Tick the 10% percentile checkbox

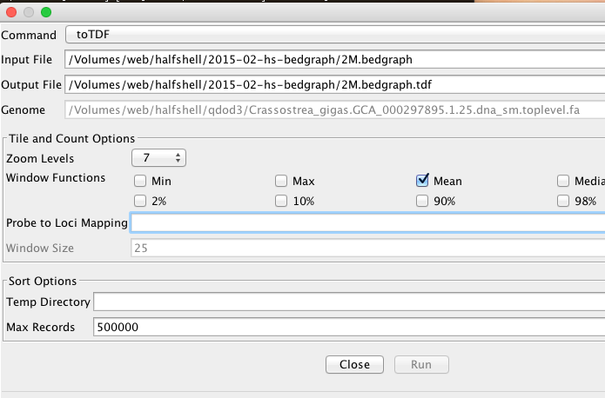[281, 201]
